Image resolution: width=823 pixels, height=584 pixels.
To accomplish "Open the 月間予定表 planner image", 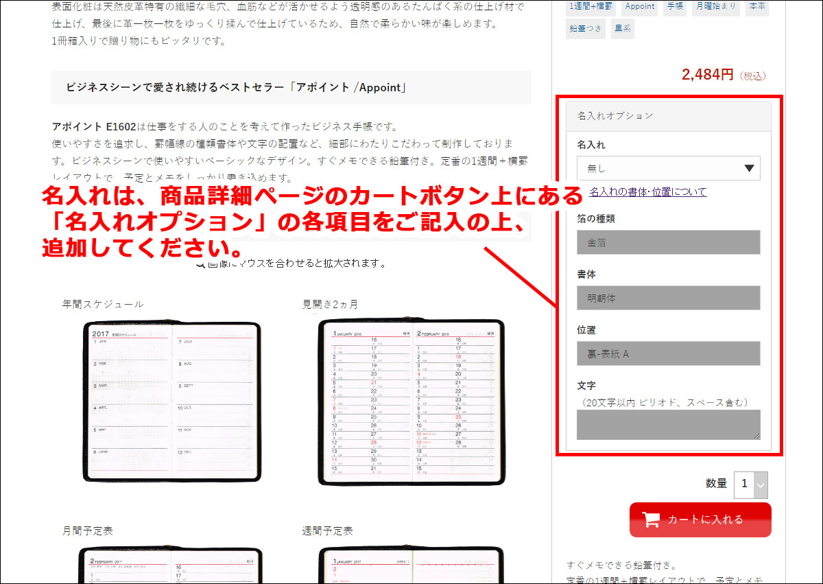I will 171,565.
